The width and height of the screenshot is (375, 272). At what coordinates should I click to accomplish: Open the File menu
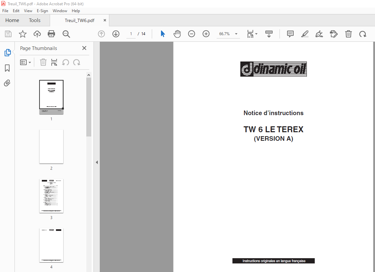5,11
